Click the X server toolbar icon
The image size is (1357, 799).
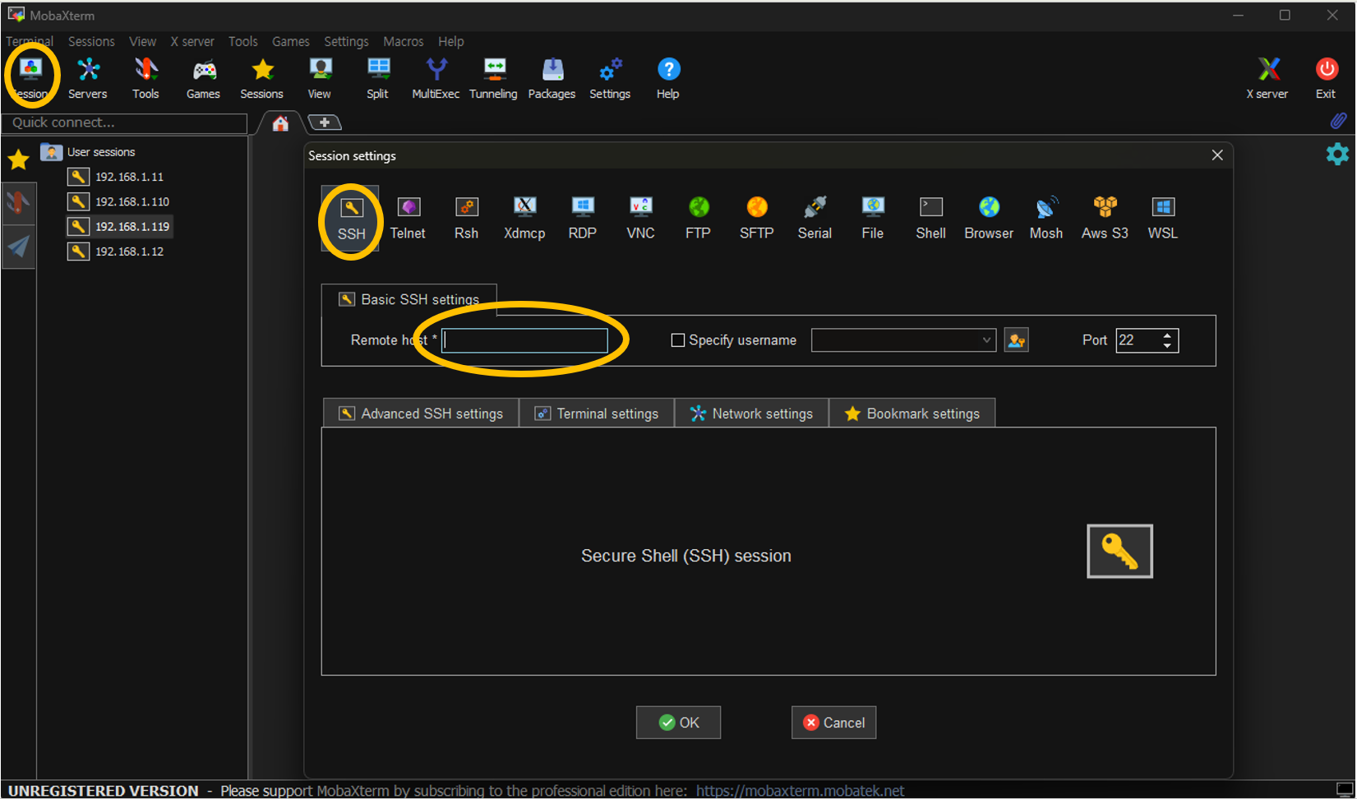coord(1267,79)
